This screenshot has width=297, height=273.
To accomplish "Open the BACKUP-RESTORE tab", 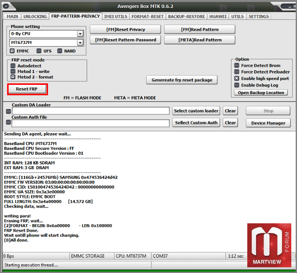I will [187, 17].
